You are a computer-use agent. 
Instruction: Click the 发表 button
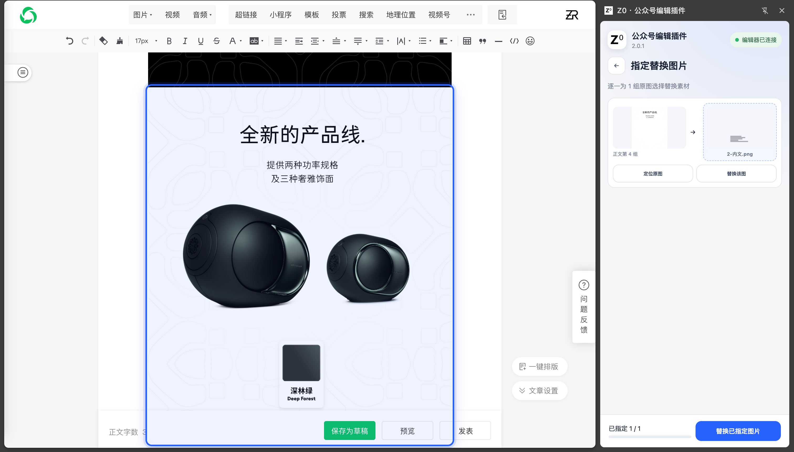465,431
